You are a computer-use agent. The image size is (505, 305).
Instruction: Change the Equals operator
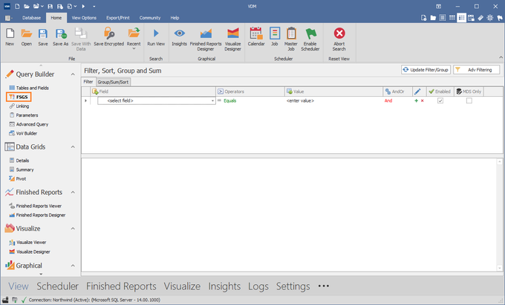230,100
